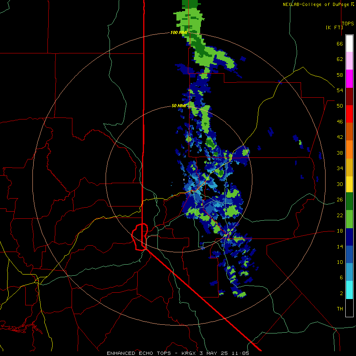This screenshot has height=356, width=356.
Task: Click the gold 34-38 kft legend swatch
Action: click(349, 167)
